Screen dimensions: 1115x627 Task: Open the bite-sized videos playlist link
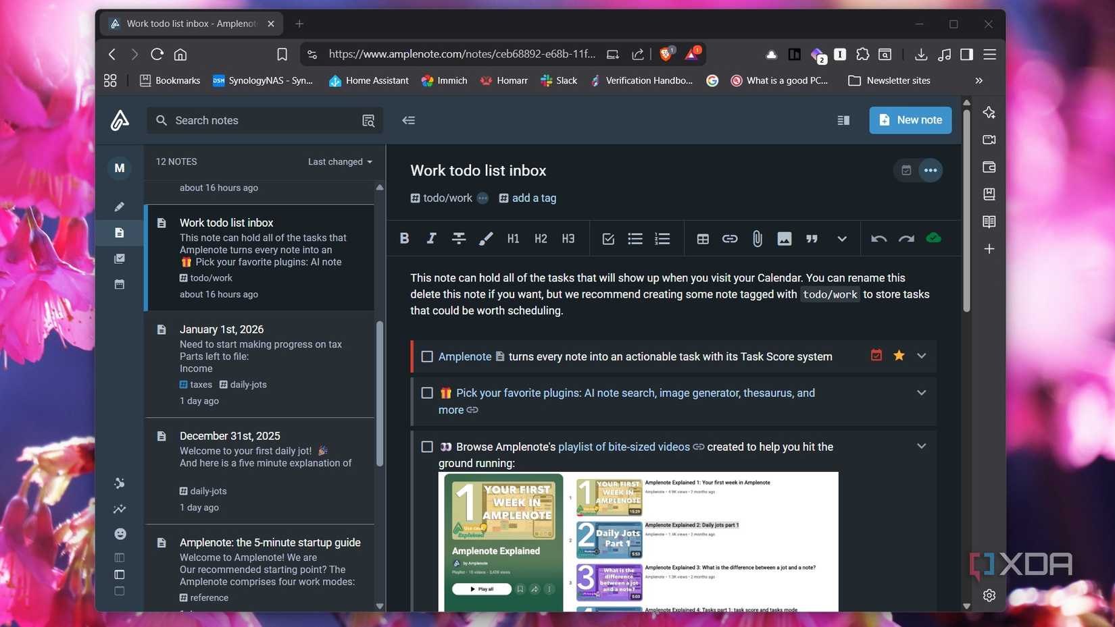pyautogui.click(x=624, y=446)
